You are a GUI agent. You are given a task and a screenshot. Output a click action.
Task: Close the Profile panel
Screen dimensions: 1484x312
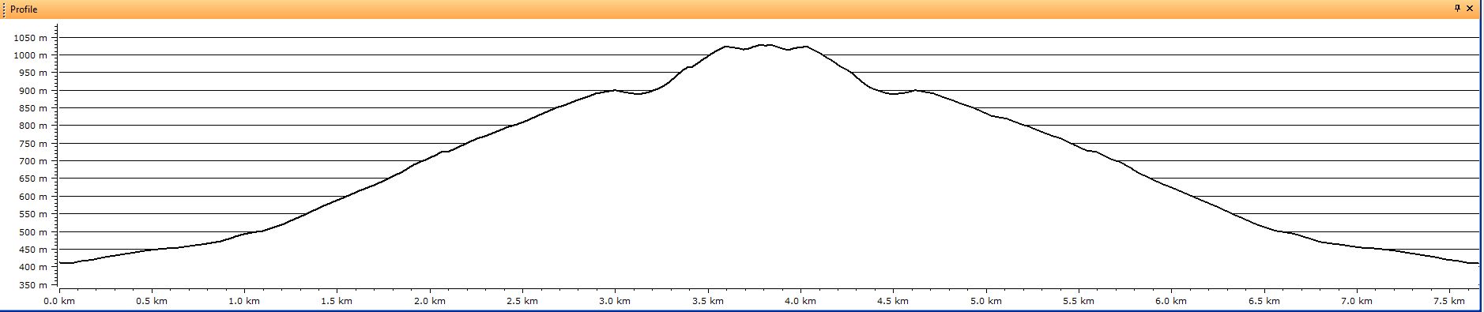click(x=1470, y=9)
